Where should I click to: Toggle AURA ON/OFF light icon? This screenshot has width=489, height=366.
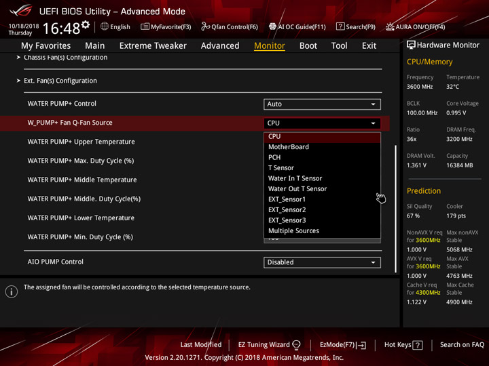point(390,26)
